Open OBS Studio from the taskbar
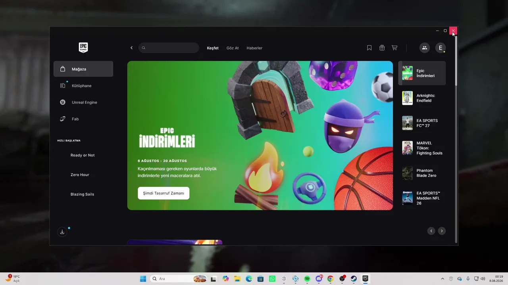This screenshot has width=508, height=285. tap(342, 279)
